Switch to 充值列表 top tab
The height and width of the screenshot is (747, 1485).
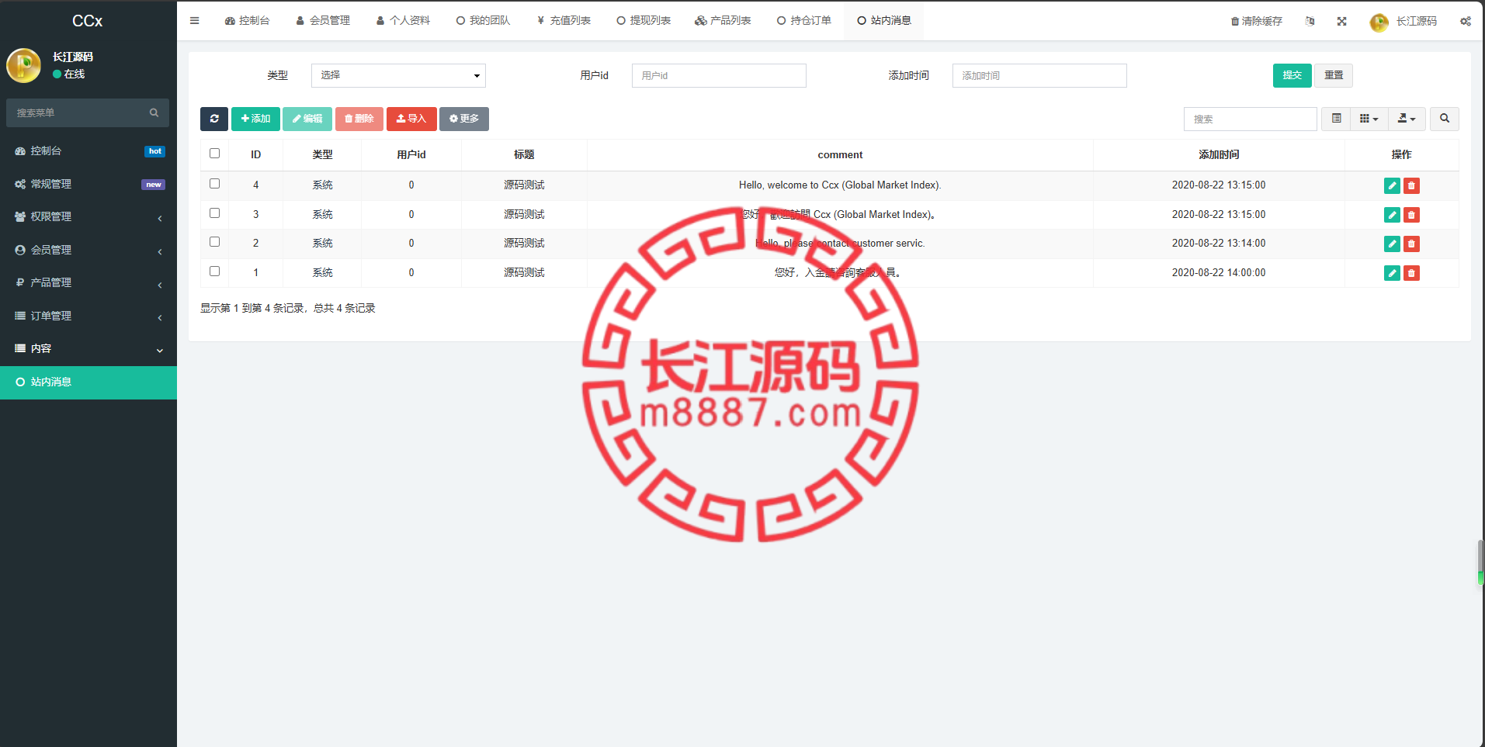point(564,21)
